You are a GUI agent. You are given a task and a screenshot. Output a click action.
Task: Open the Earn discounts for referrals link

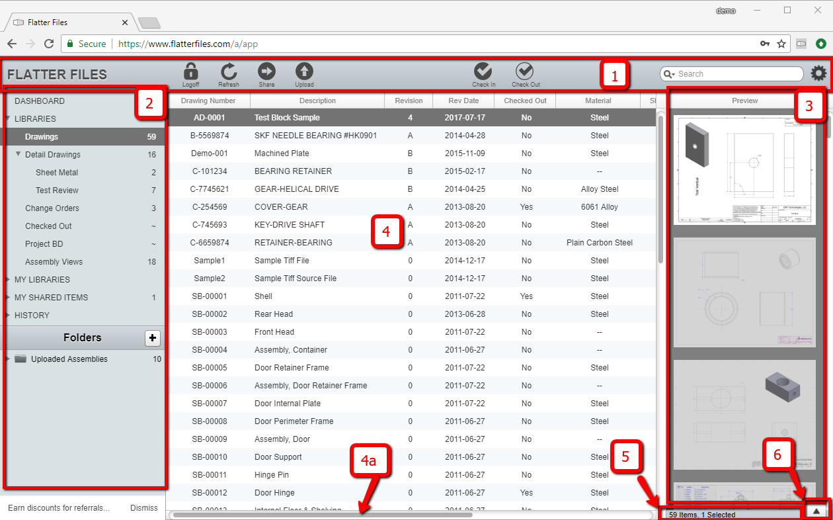click(59, 508)
